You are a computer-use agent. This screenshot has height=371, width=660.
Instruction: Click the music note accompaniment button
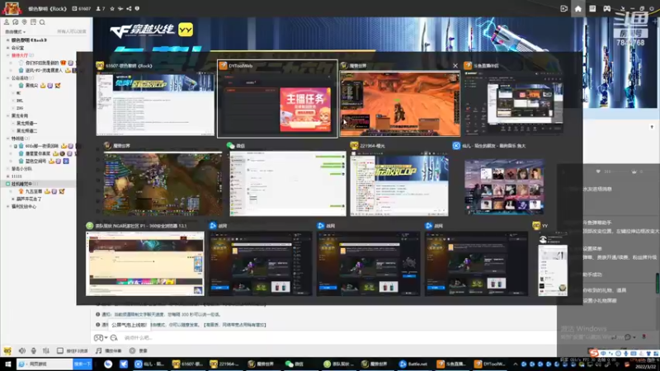108,350
